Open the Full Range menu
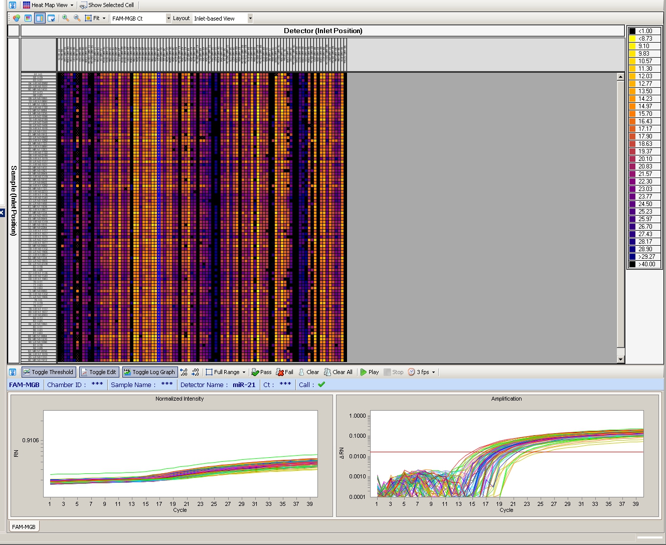The width and height of the screenshot is (666, 545). (226, 372)
